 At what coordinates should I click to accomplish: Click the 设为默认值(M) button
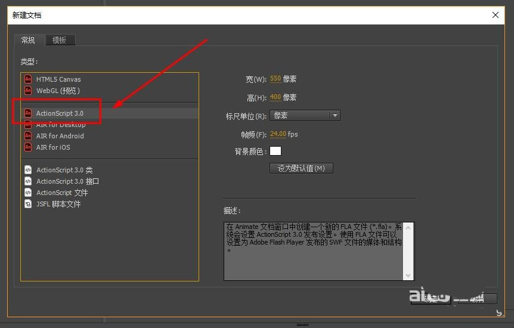coord(301,168)
